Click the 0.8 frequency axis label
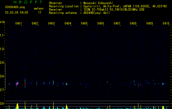 (2, 76)
